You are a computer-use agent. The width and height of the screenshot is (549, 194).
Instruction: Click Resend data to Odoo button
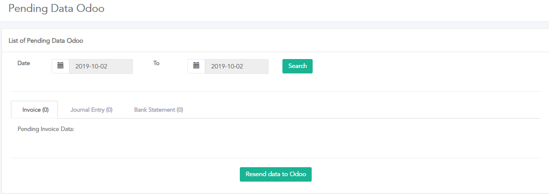click(x=275, y=174)
